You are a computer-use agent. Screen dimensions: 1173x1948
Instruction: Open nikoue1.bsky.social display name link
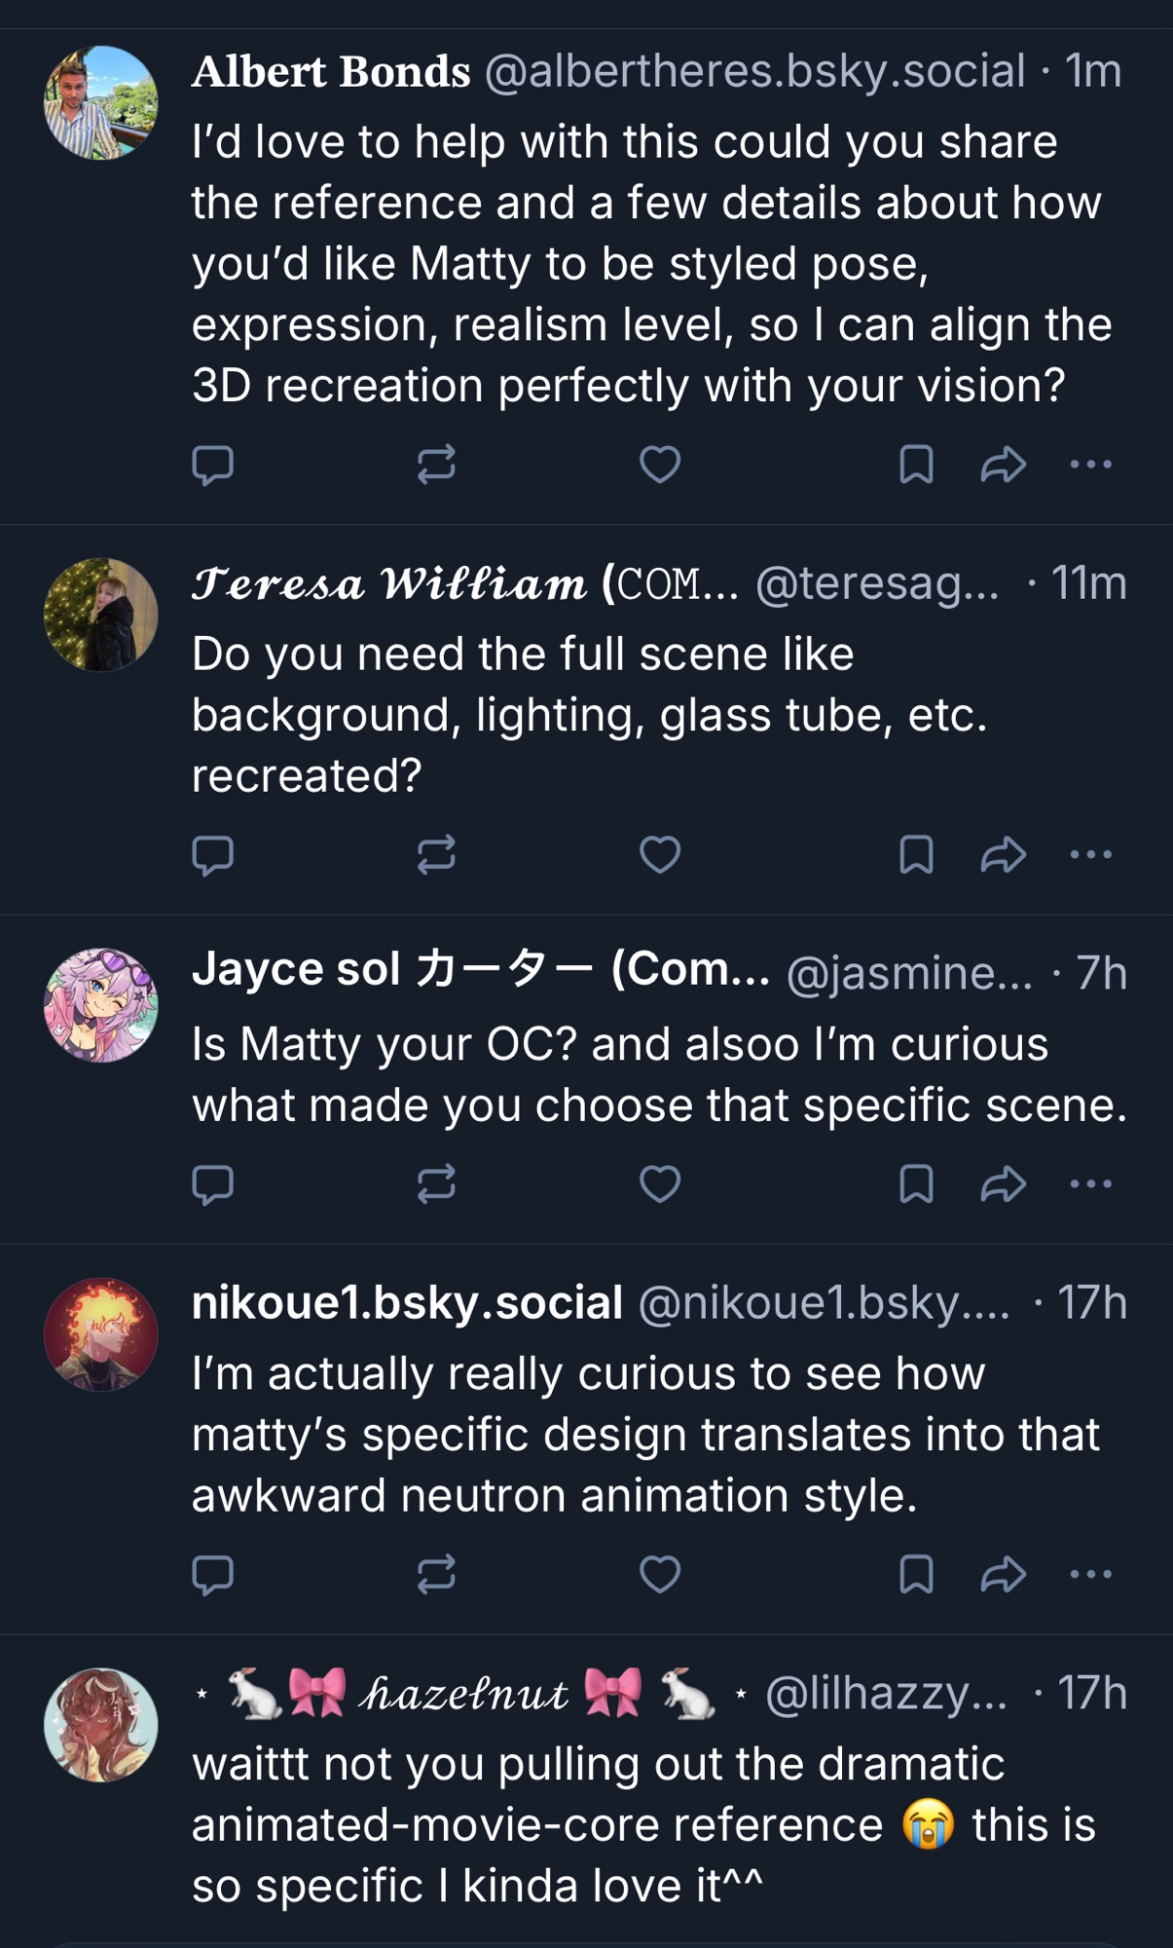[x=407, y=1302]
